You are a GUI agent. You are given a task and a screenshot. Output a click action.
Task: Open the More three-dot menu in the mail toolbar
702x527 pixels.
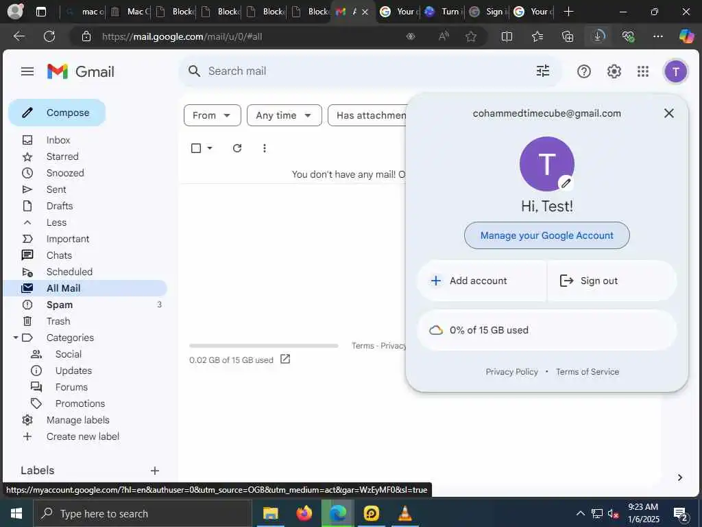265,148
